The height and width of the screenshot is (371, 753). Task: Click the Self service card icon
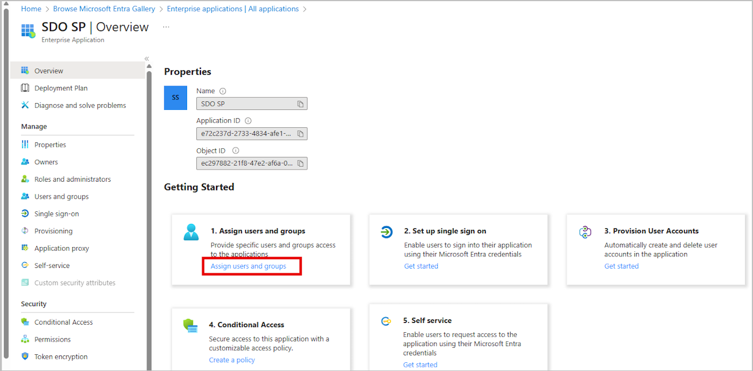point(386,321)
